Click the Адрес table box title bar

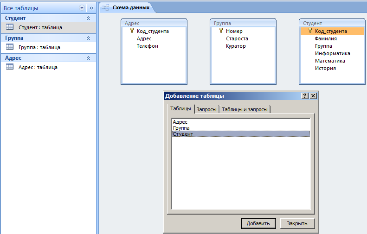pyautogui.click(x=154, y=23)
